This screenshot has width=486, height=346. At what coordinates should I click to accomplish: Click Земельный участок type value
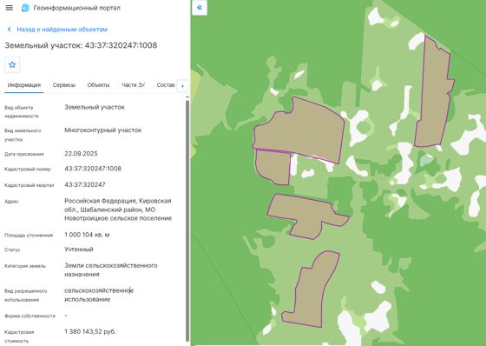[95, 107]
